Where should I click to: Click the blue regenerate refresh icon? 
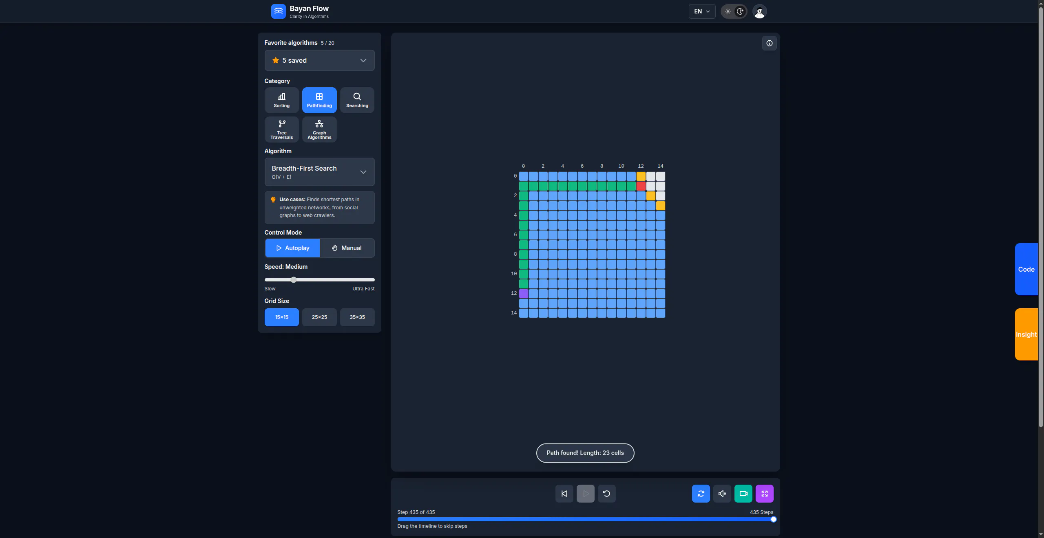tap(701, 494)
